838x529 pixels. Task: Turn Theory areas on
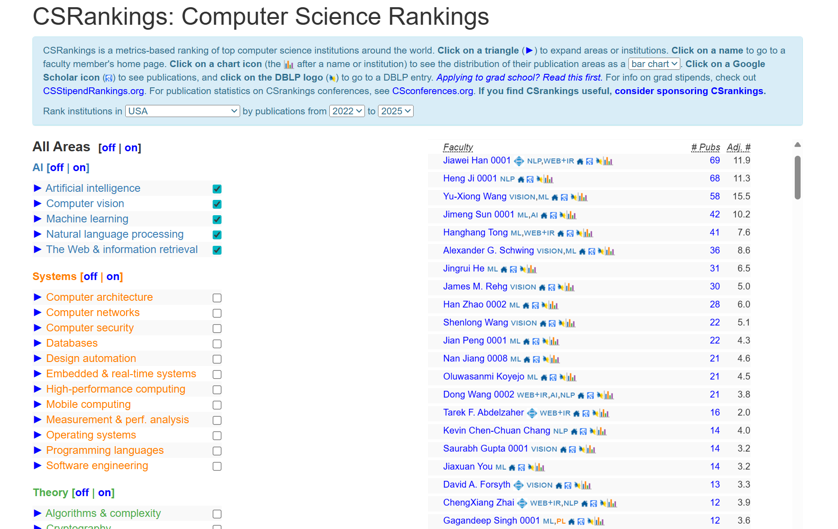point(105,493)
